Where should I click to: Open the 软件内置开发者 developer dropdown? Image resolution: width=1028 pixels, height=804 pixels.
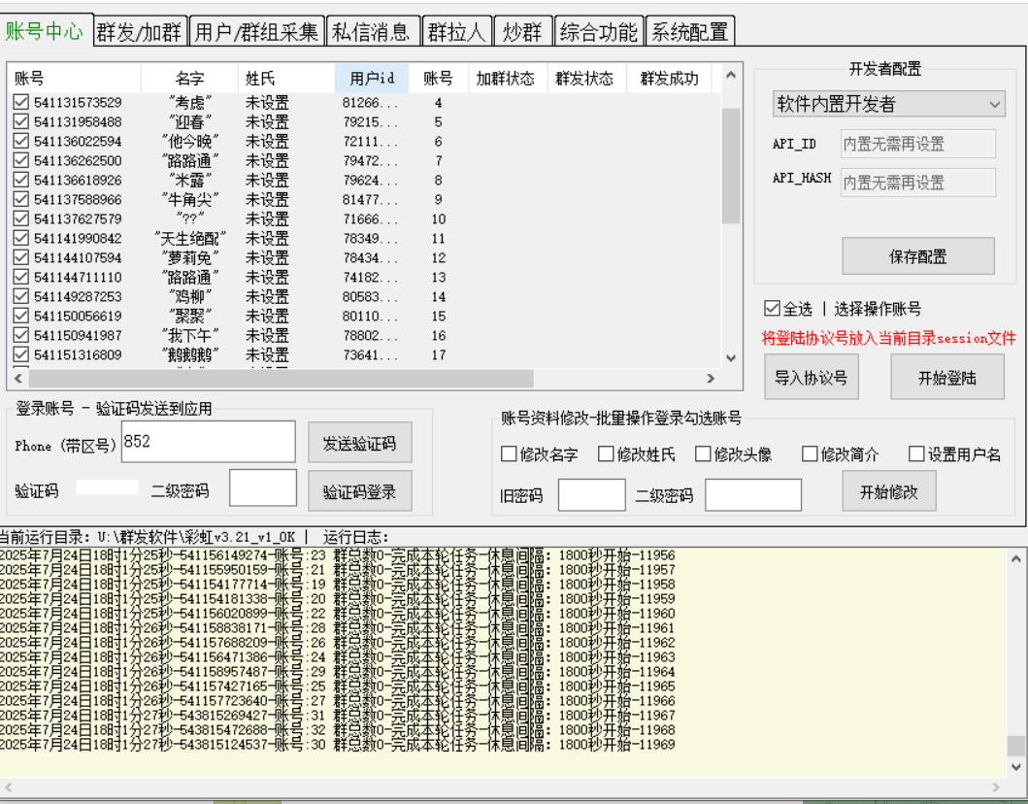pos(888,104)
